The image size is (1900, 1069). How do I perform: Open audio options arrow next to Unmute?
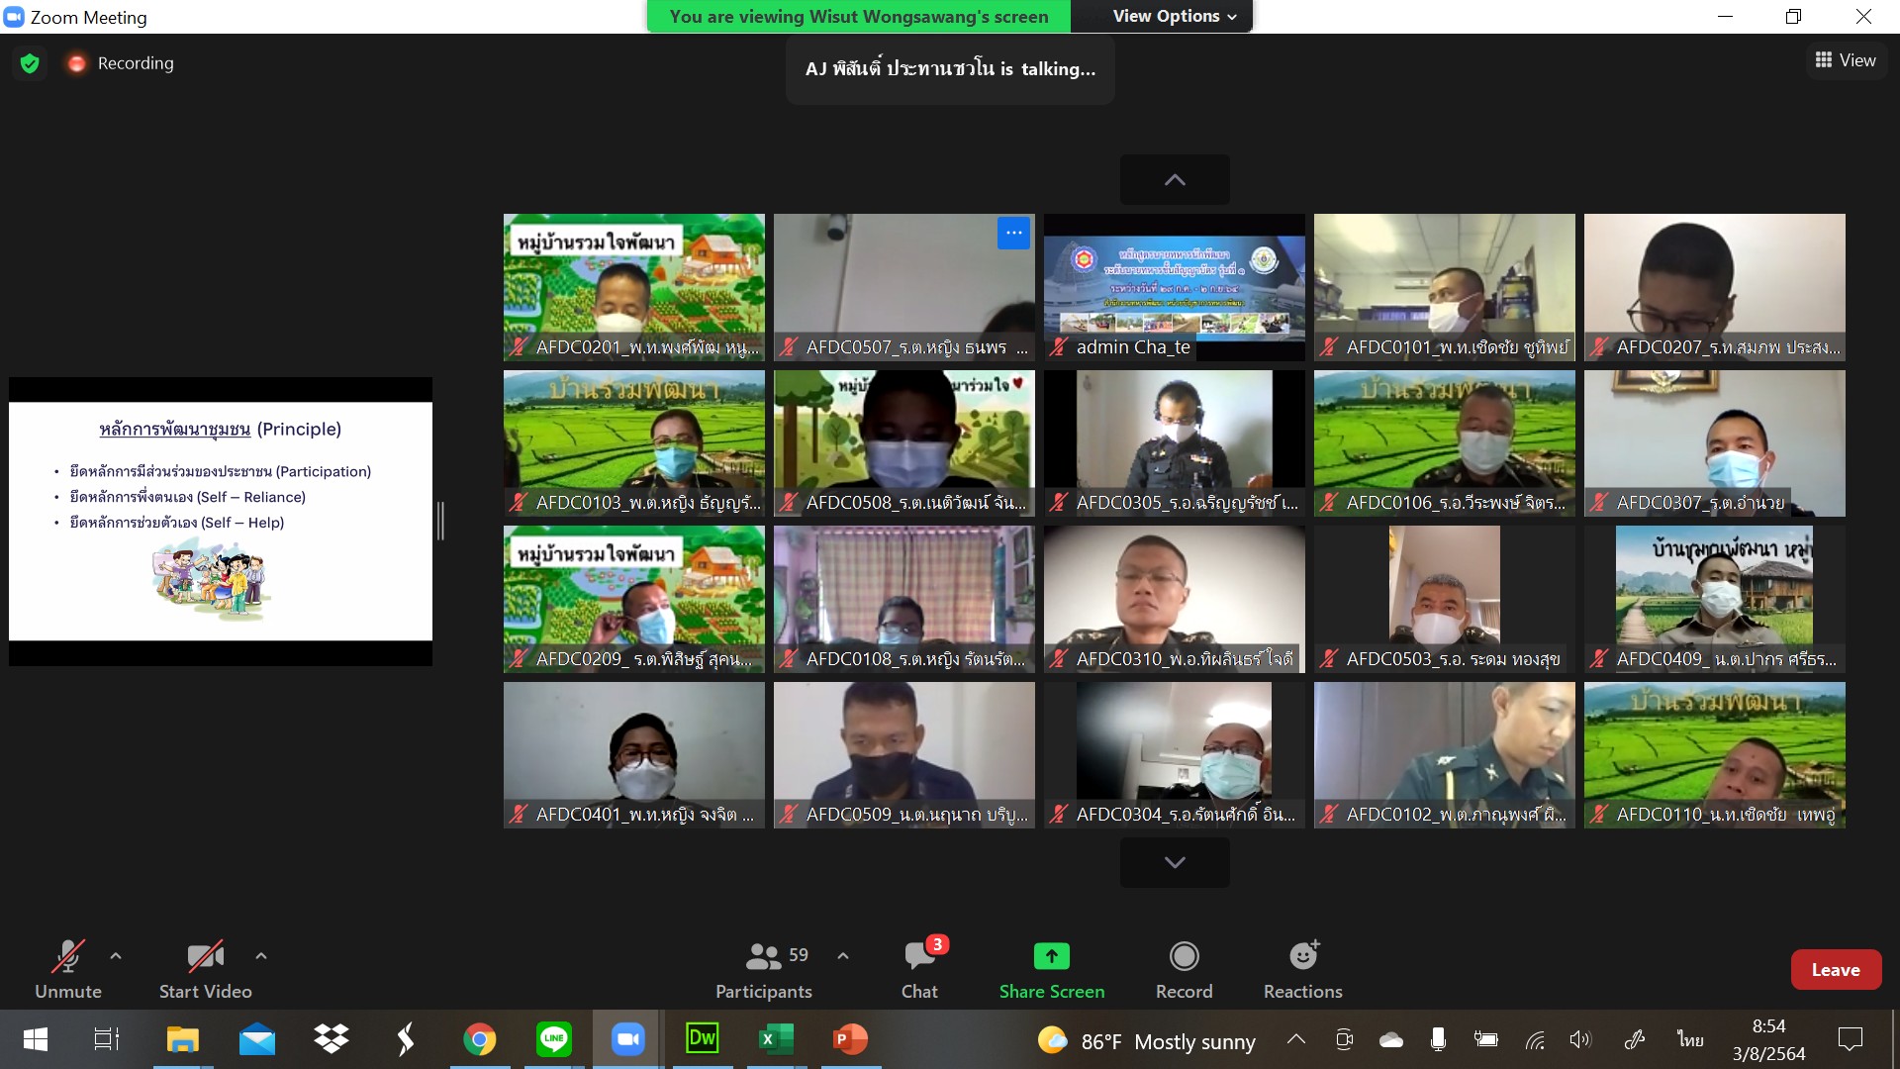point(116,956)
